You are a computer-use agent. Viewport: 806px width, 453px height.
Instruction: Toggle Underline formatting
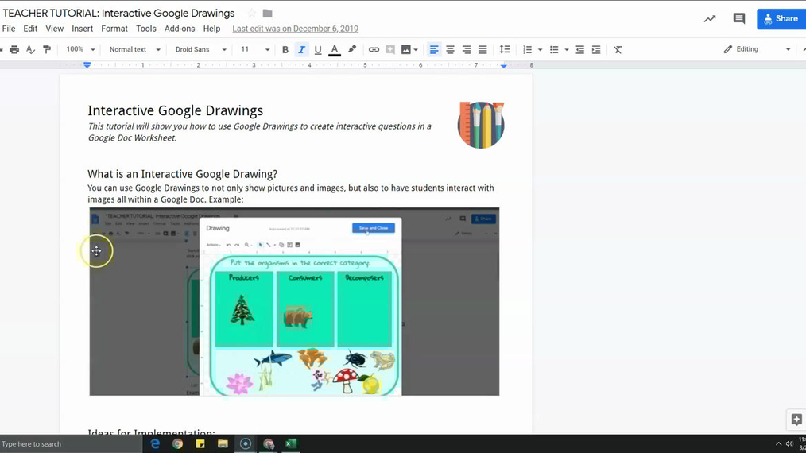point(318,49)
